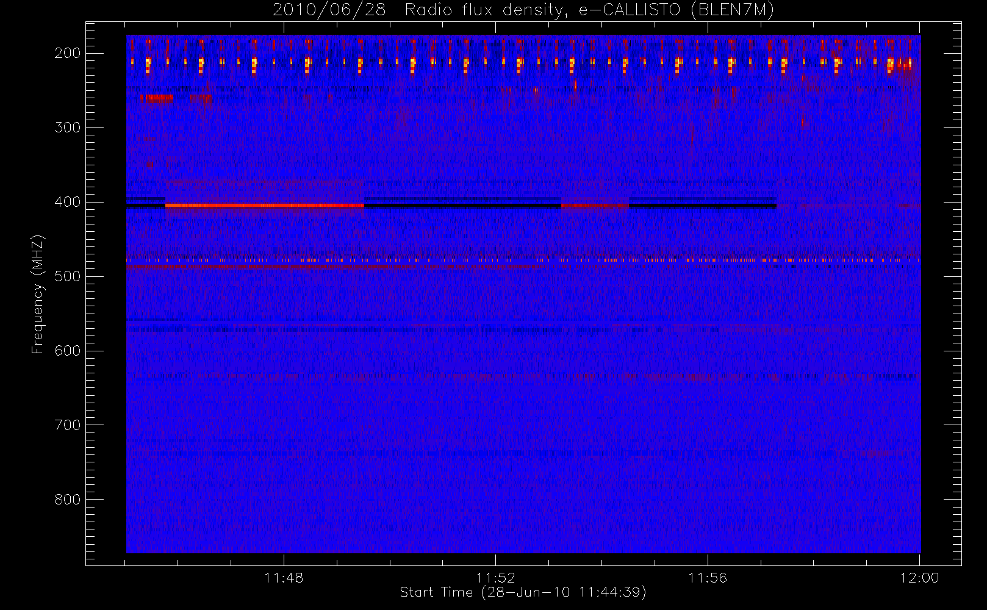Click the 'Frequency (MHZ)' axis label

pos(38,294)
